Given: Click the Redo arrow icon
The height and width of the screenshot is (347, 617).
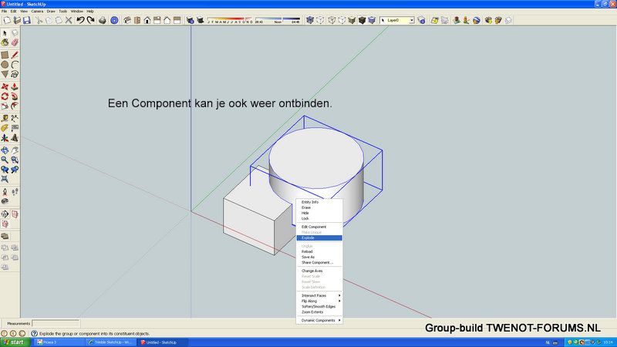Looking at the screenshot, I should click(x=90, y=20).
